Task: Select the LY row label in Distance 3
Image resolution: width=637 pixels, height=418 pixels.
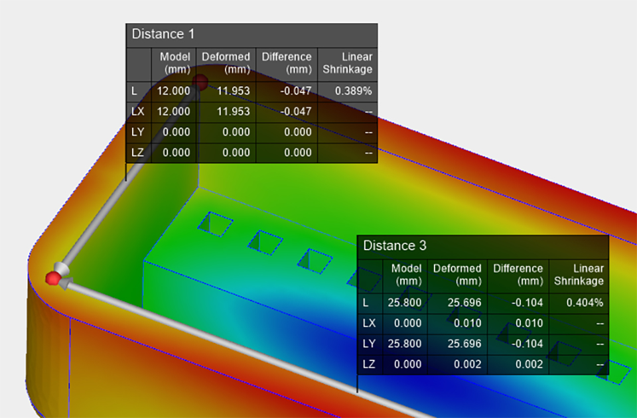Action: pyautogui.click(x=370, y=344)
